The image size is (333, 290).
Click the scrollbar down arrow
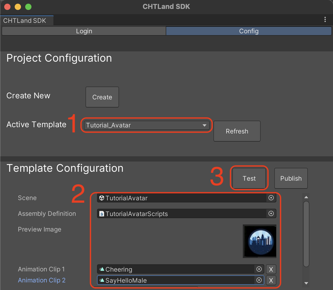click(306, 283)
